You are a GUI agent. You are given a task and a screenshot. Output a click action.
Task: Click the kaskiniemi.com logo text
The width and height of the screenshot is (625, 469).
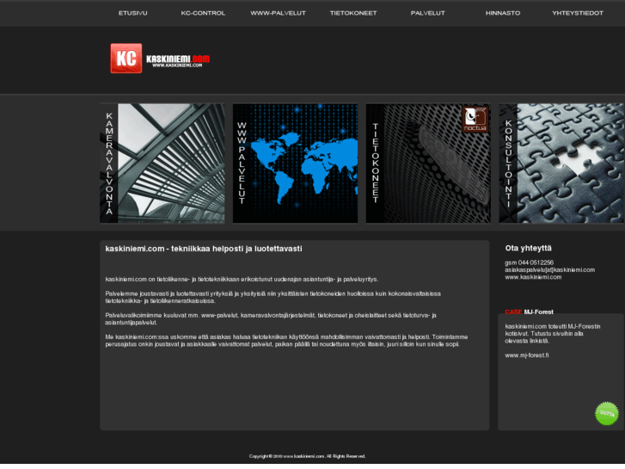coord(178,61)
